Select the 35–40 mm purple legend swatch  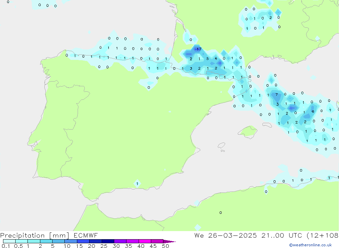point(133,241)
